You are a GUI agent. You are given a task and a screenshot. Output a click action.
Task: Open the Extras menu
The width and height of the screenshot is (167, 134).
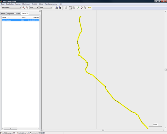41,4
